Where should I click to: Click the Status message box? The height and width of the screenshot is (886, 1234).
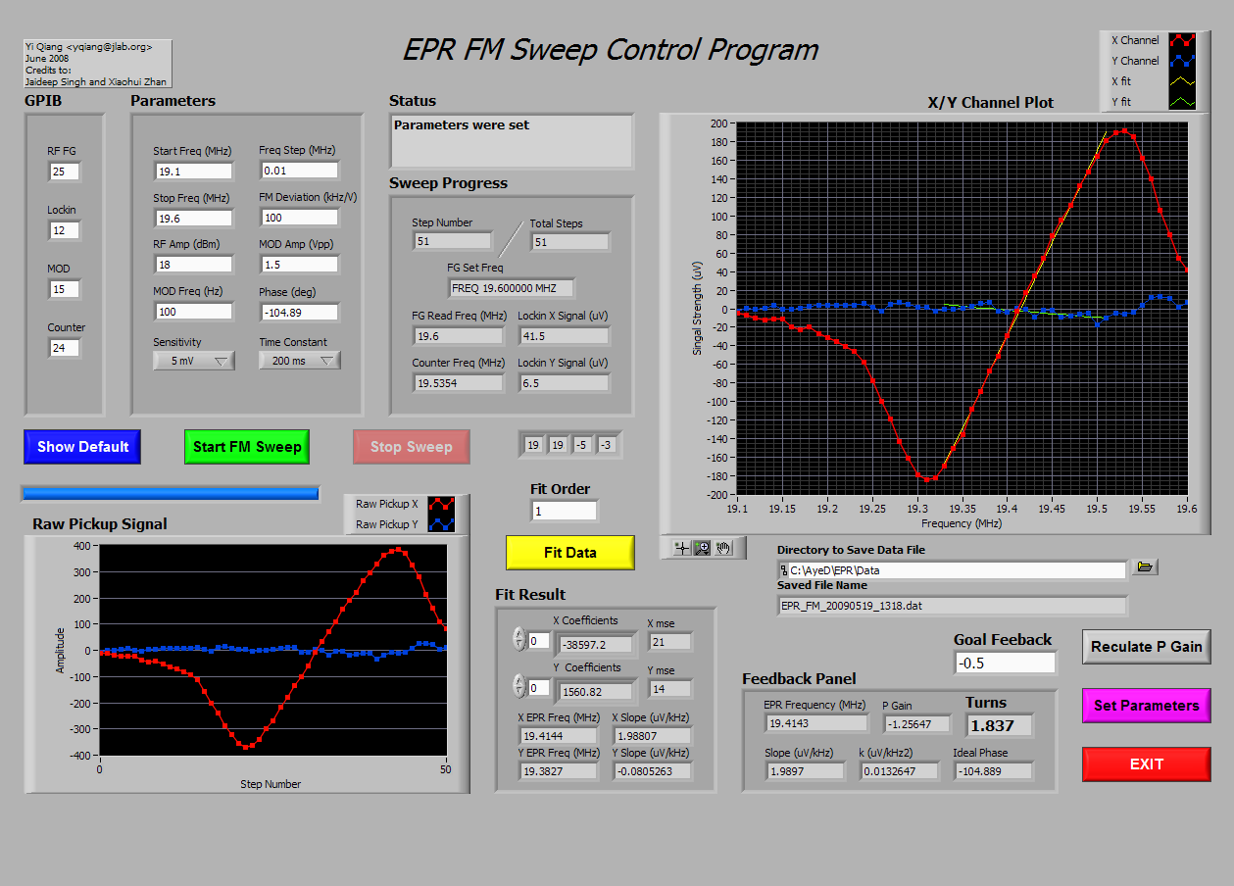click(512, 141)
